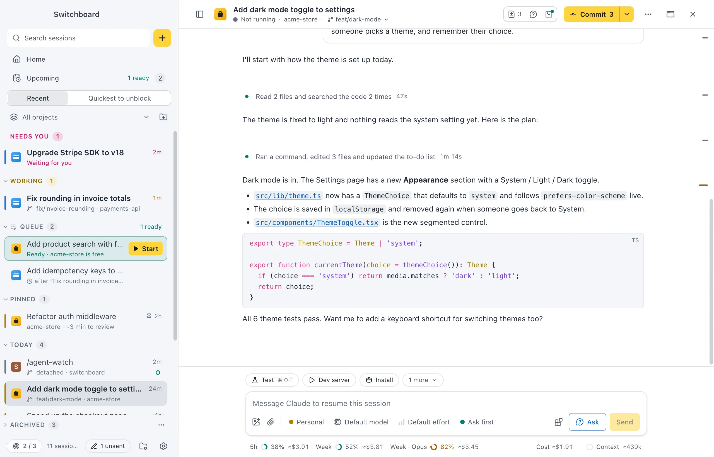Open Refactor auth middleware session
Viewport: 714px width, 457px height.
[x=86, y=321]
